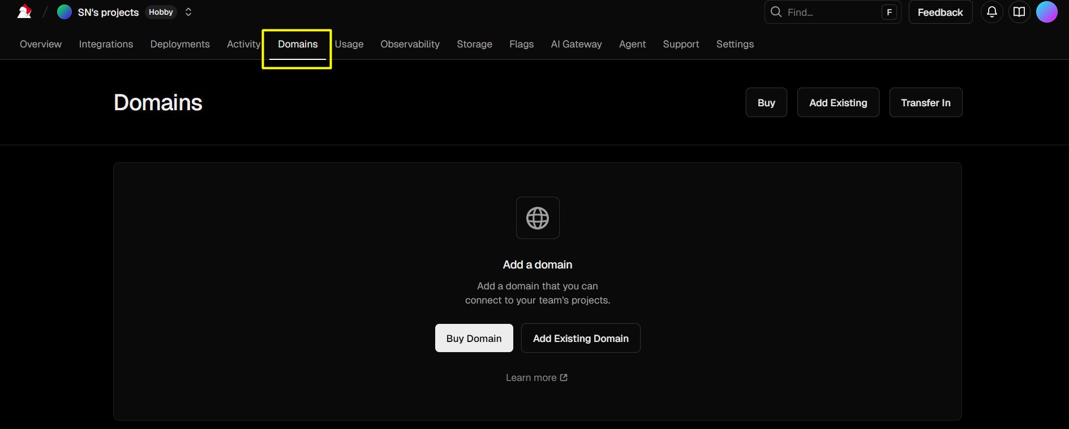
Task: Switch to the Usage tab
Action: click(x=349, y=44)
